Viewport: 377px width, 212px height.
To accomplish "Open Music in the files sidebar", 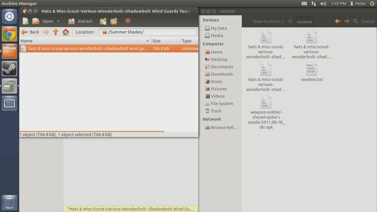I will (x=214, y=82).
